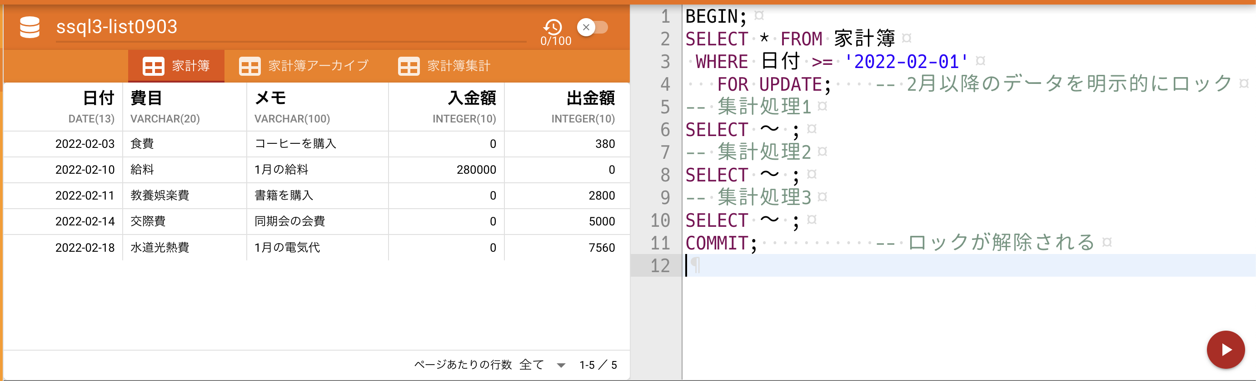Click the 集計処理1 comment line
This screenshot has width=1256, height=381.
coord(749,107)
